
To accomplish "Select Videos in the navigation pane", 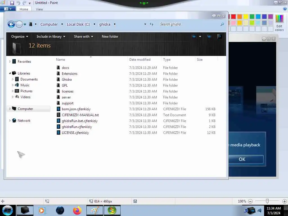I will tap(26, 97).
